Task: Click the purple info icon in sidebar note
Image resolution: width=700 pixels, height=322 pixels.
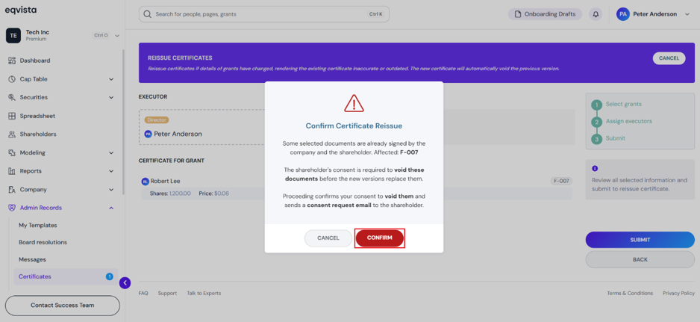Action: [595, 169]
